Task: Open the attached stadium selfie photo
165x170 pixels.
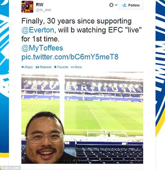Action: pyautogui.click(x=82, y=118)
